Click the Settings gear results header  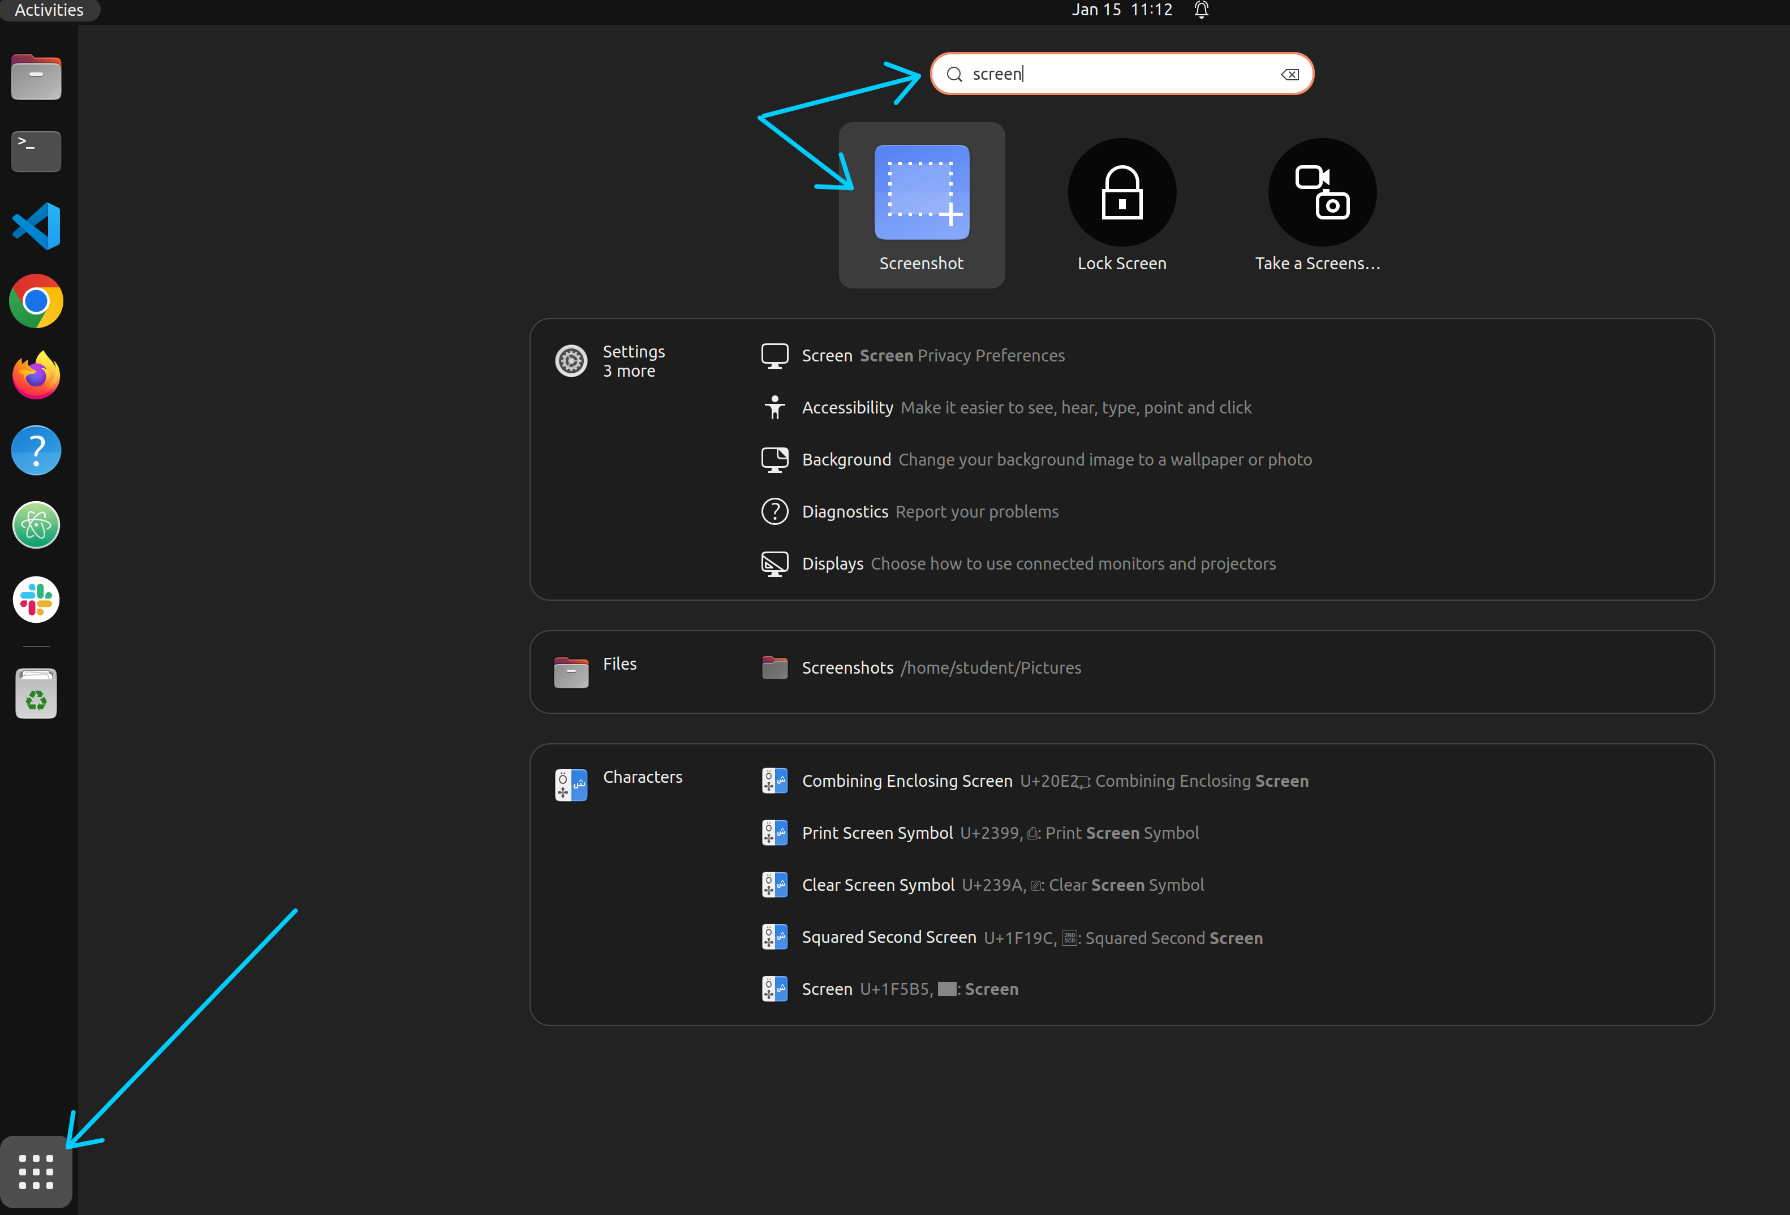coord(571,361)
